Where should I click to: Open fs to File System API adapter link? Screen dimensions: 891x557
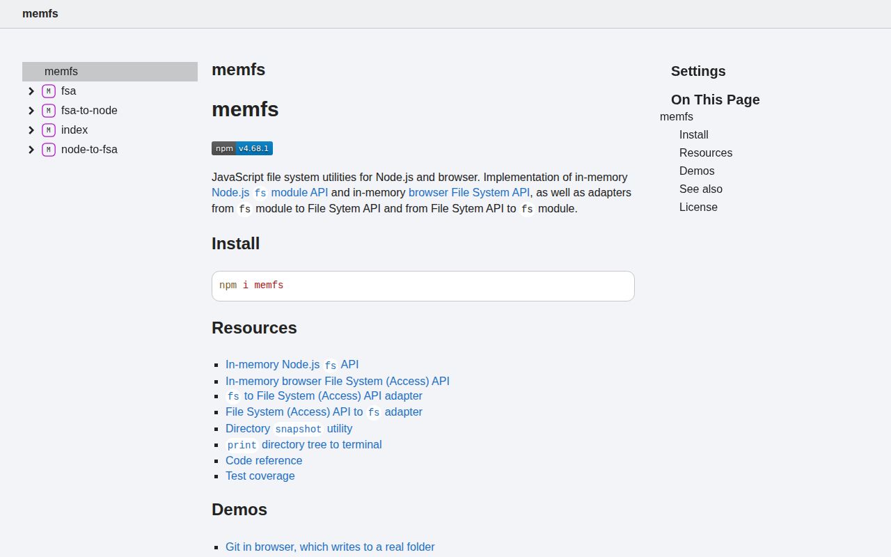pos(324,396)
